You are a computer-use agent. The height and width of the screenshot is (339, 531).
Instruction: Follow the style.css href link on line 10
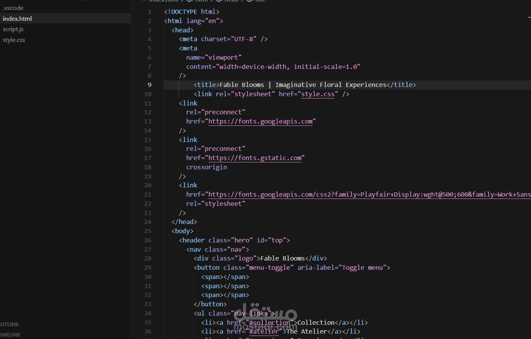pyautogui.click(x=318, y=94)
